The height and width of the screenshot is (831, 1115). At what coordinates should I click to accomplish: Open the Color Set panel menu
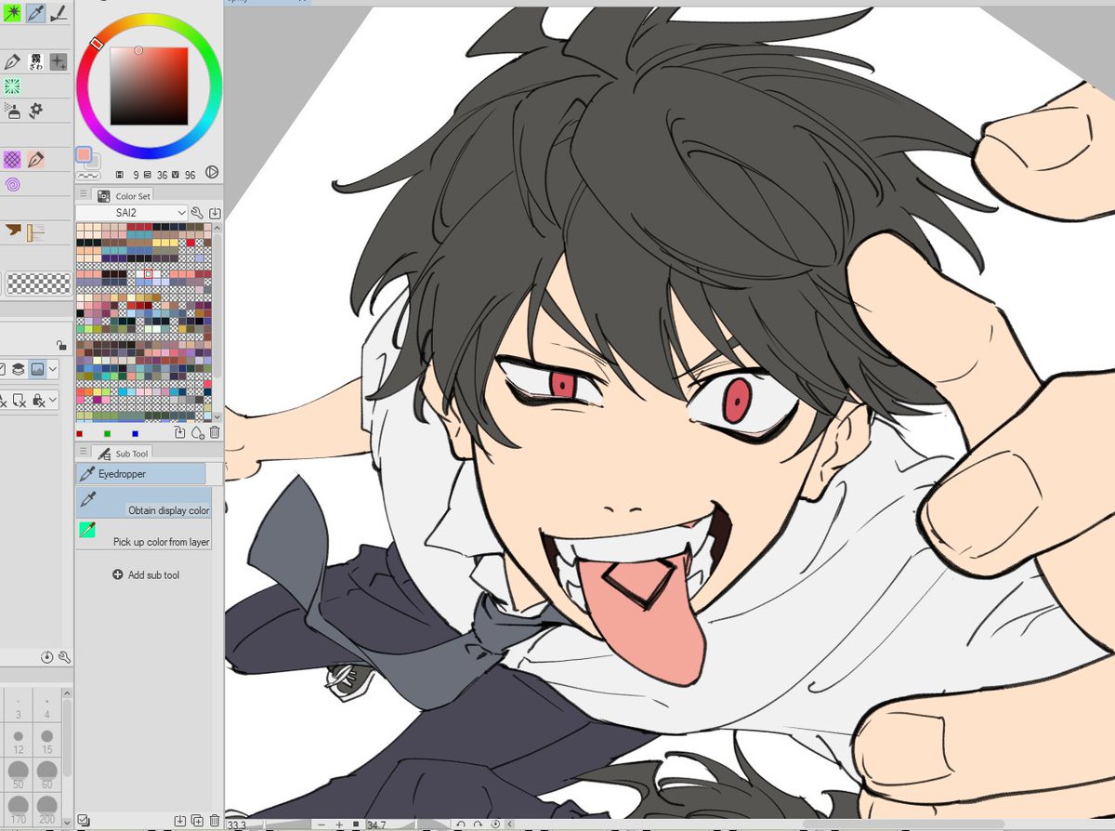[83, 194]
